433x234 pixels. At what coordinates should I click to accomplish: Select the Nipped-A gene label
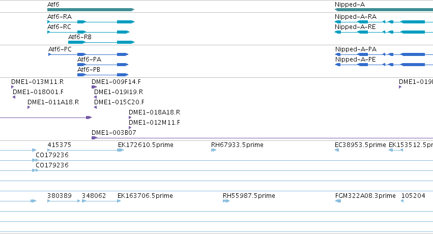coord(350,5)
